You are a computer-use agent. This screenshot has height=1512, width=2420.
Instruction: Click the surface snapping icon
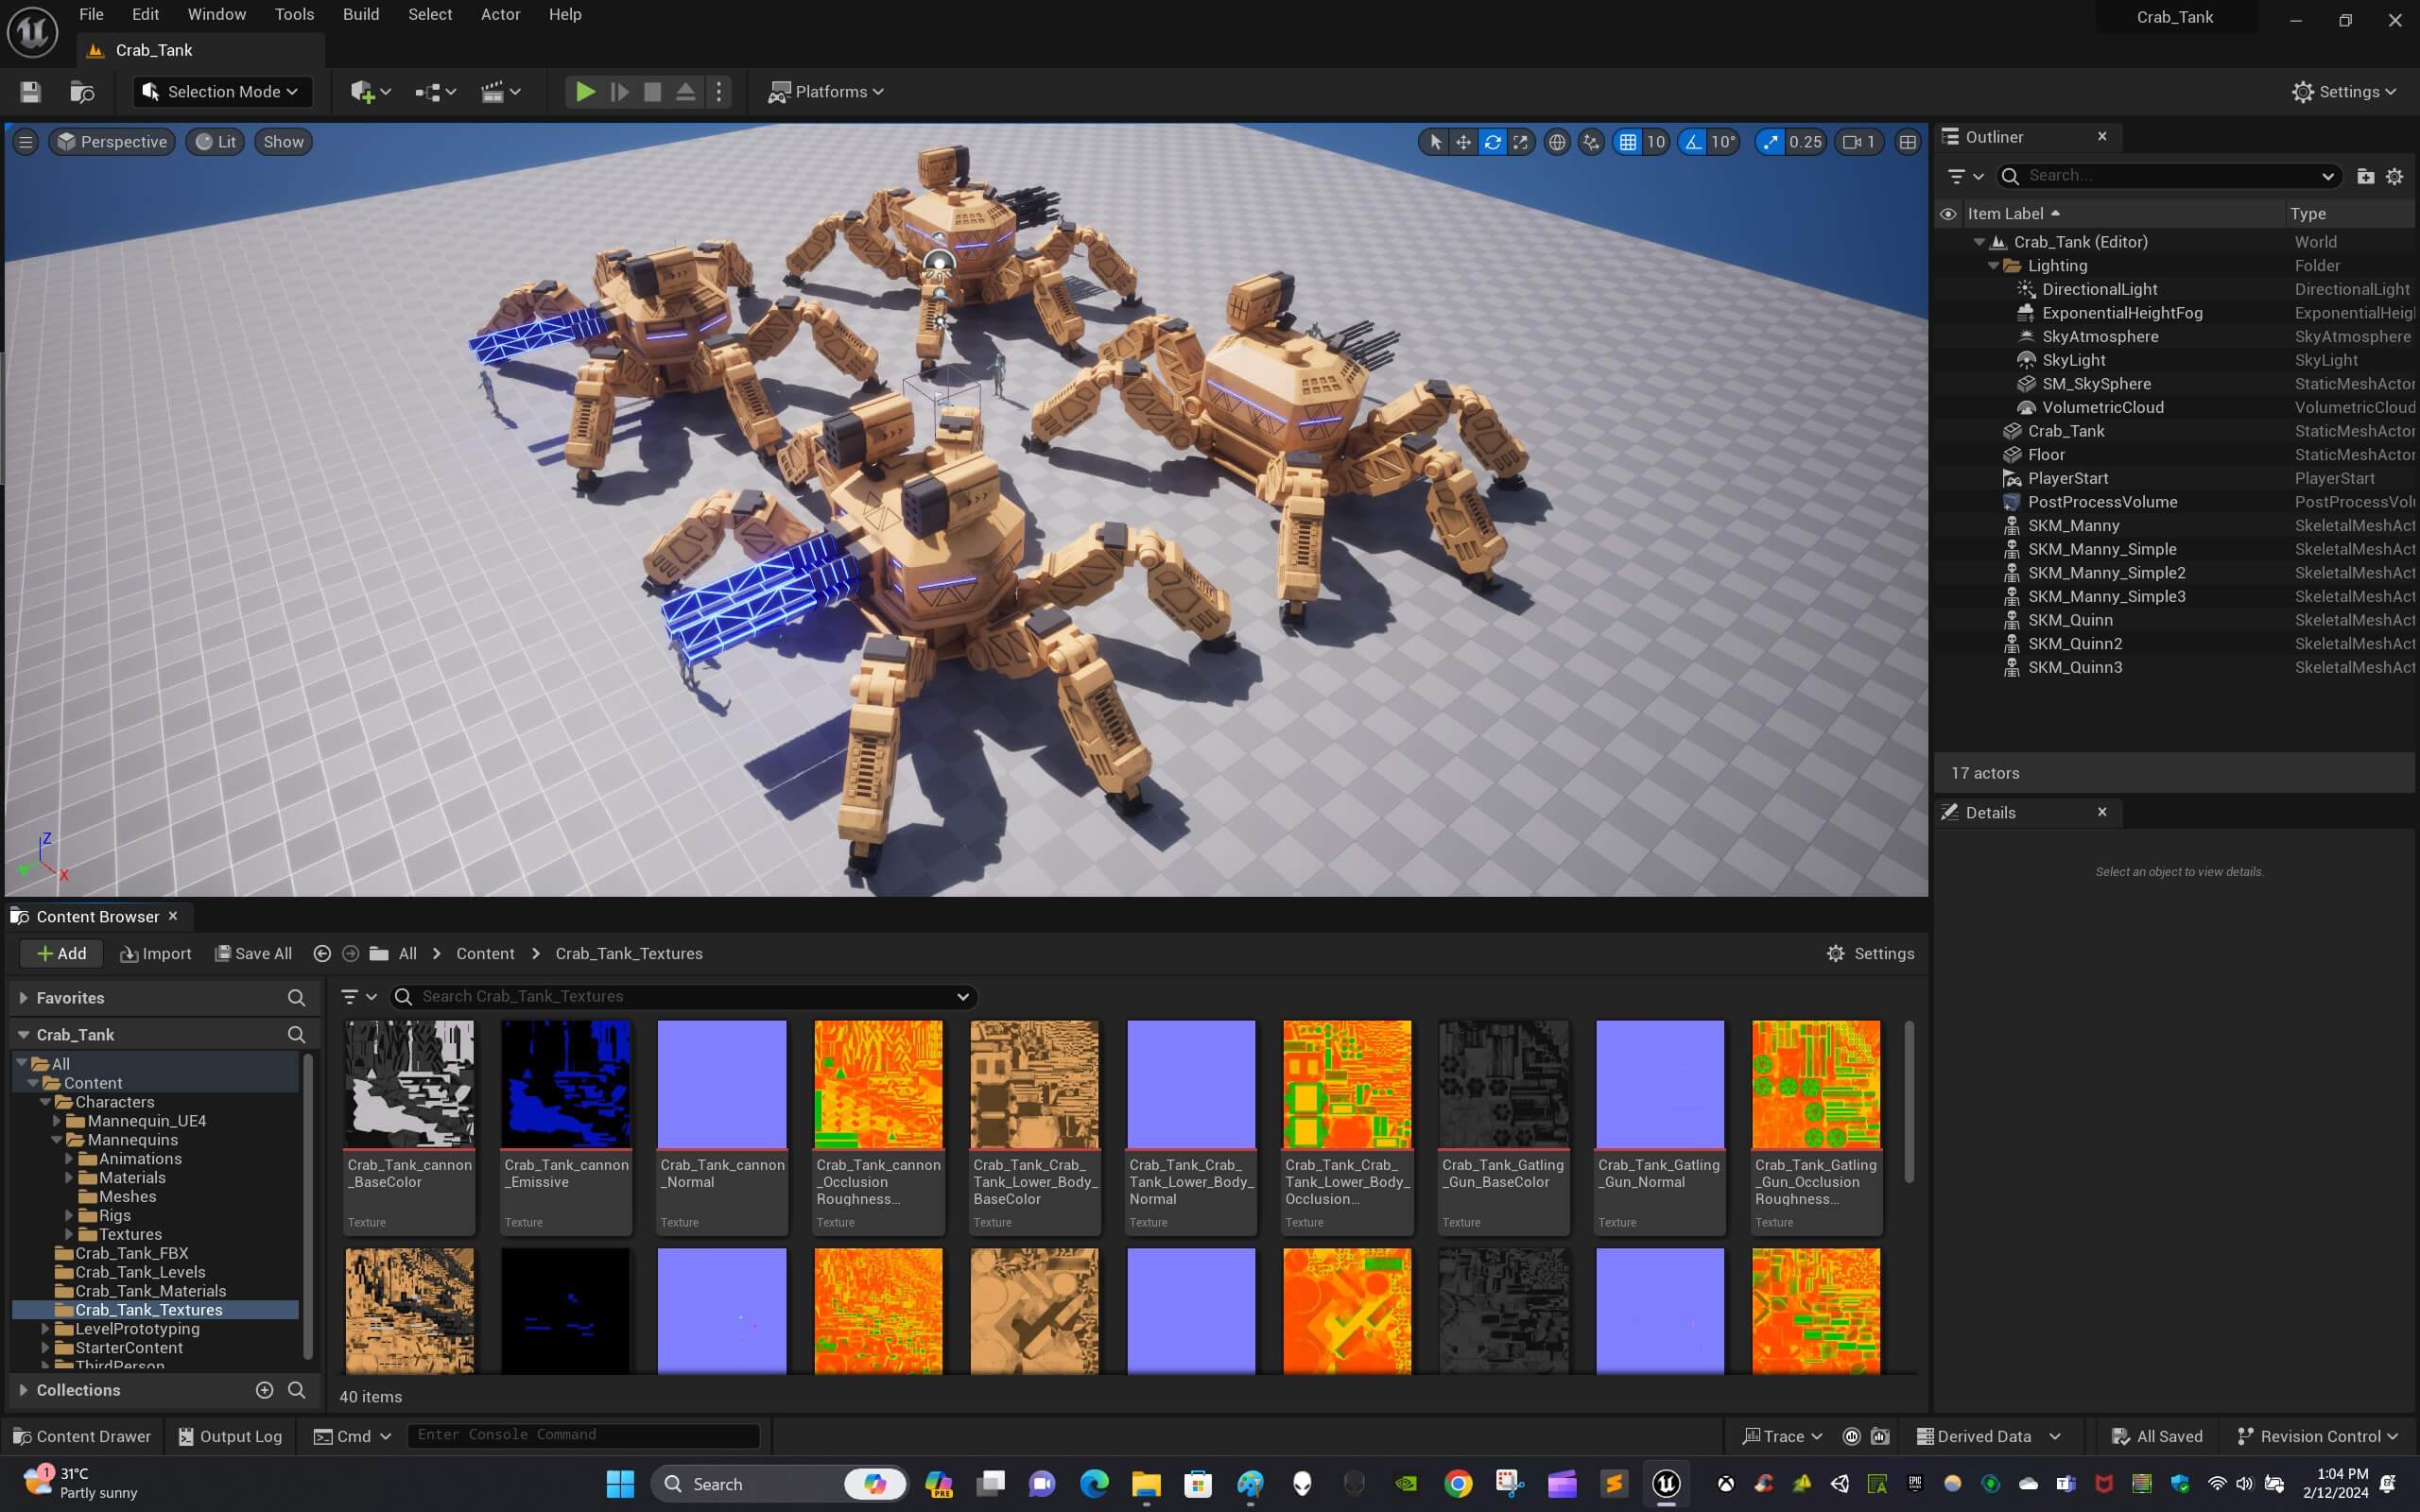tap(1590, 142)
